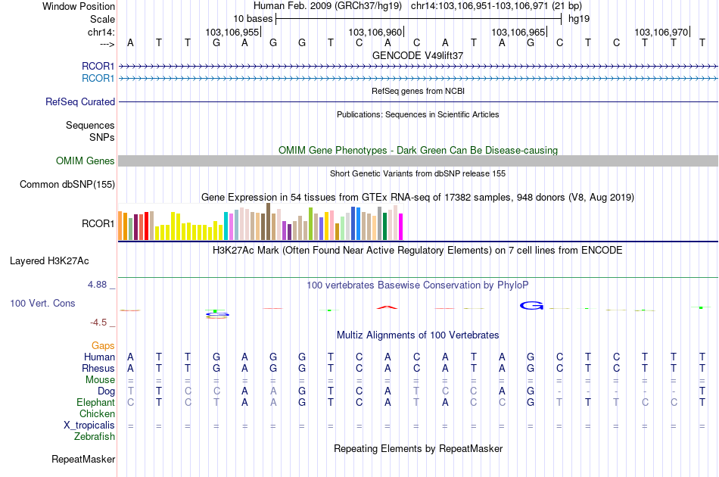Viewport: 719px width, 477px height.
Task: Click the tallest dark brown GTEx bar
Action: click(x=268, y=222)
